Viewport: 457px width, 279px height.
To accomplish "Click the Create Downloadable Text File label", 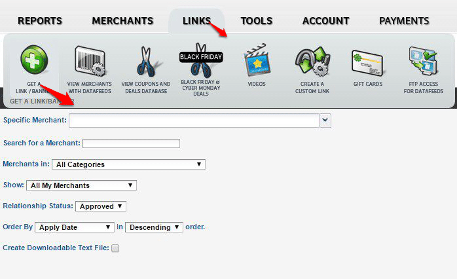I will pos(56,248).
